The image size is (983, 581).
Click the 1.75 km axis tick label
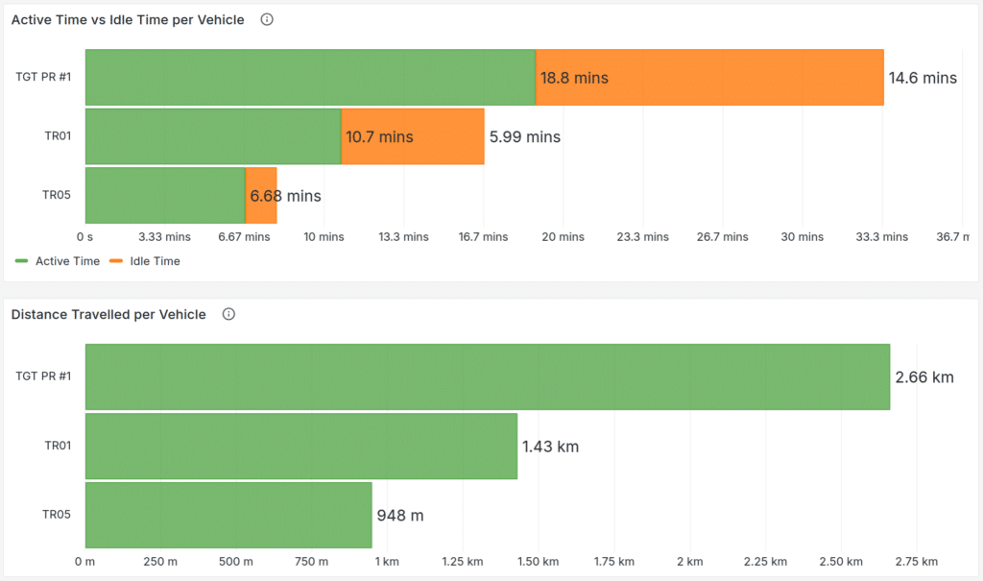613,562
